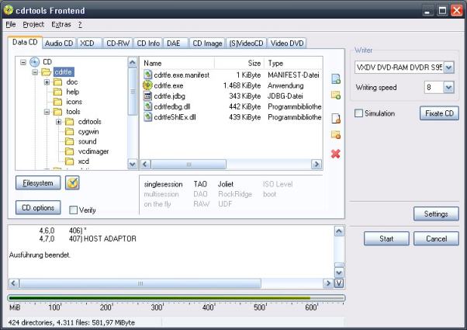
Task: Switch to the Audio CD tab
Action: [x=59, y=43]
